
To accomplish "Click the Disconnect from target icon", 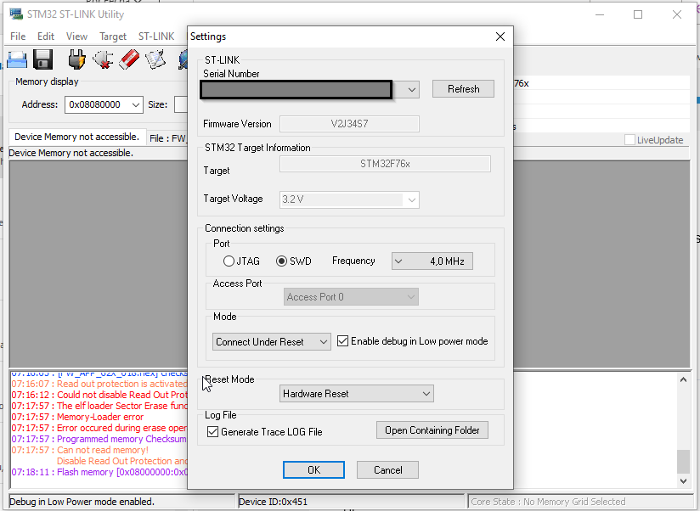I will tap(103, 59).
